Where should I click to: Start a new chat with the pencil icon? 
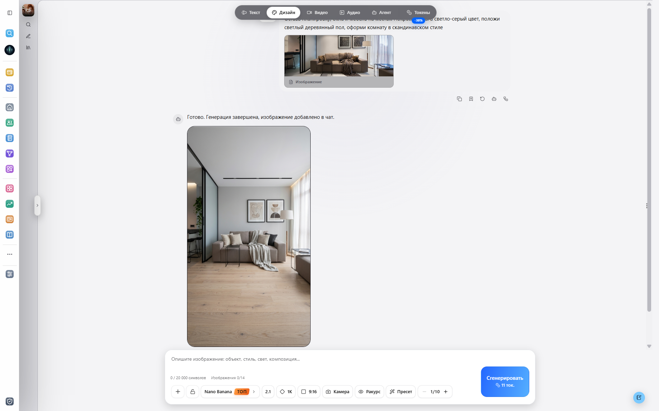[x=28, y=36]
